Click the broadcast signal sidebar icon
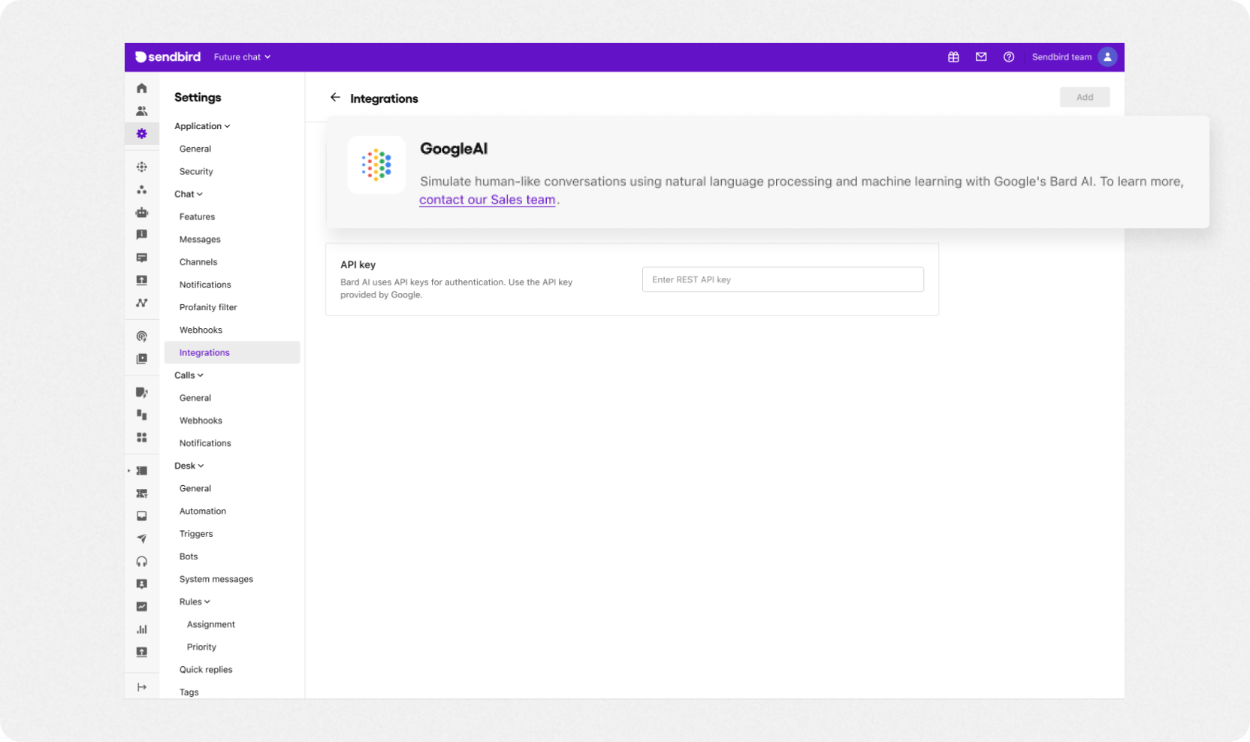1250x742 pixels. click(x=141, y=336)
